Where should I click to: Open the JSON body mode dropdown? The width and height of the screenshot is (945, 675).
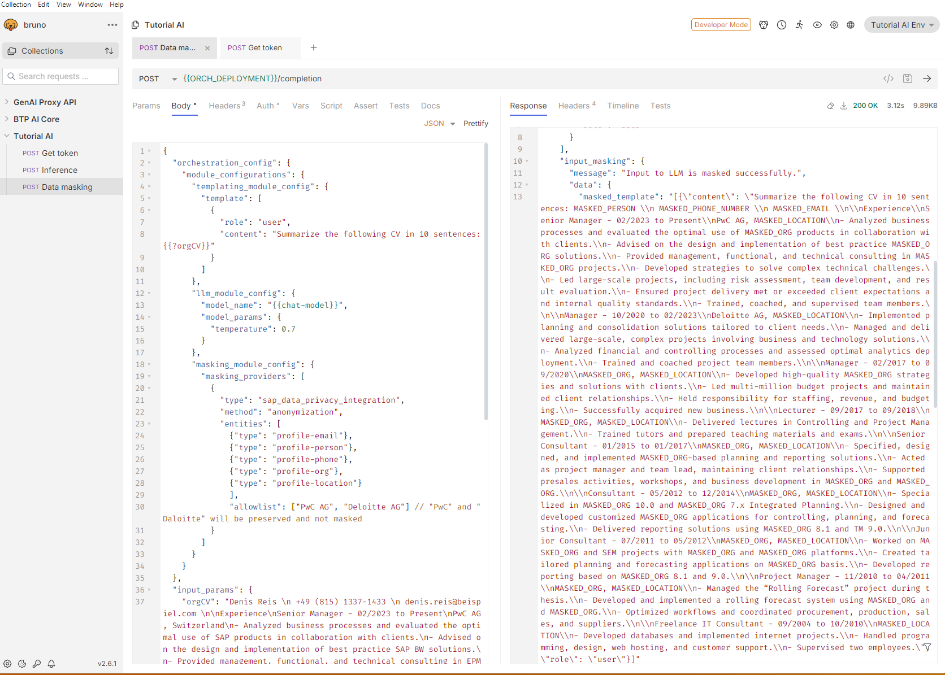440,123
